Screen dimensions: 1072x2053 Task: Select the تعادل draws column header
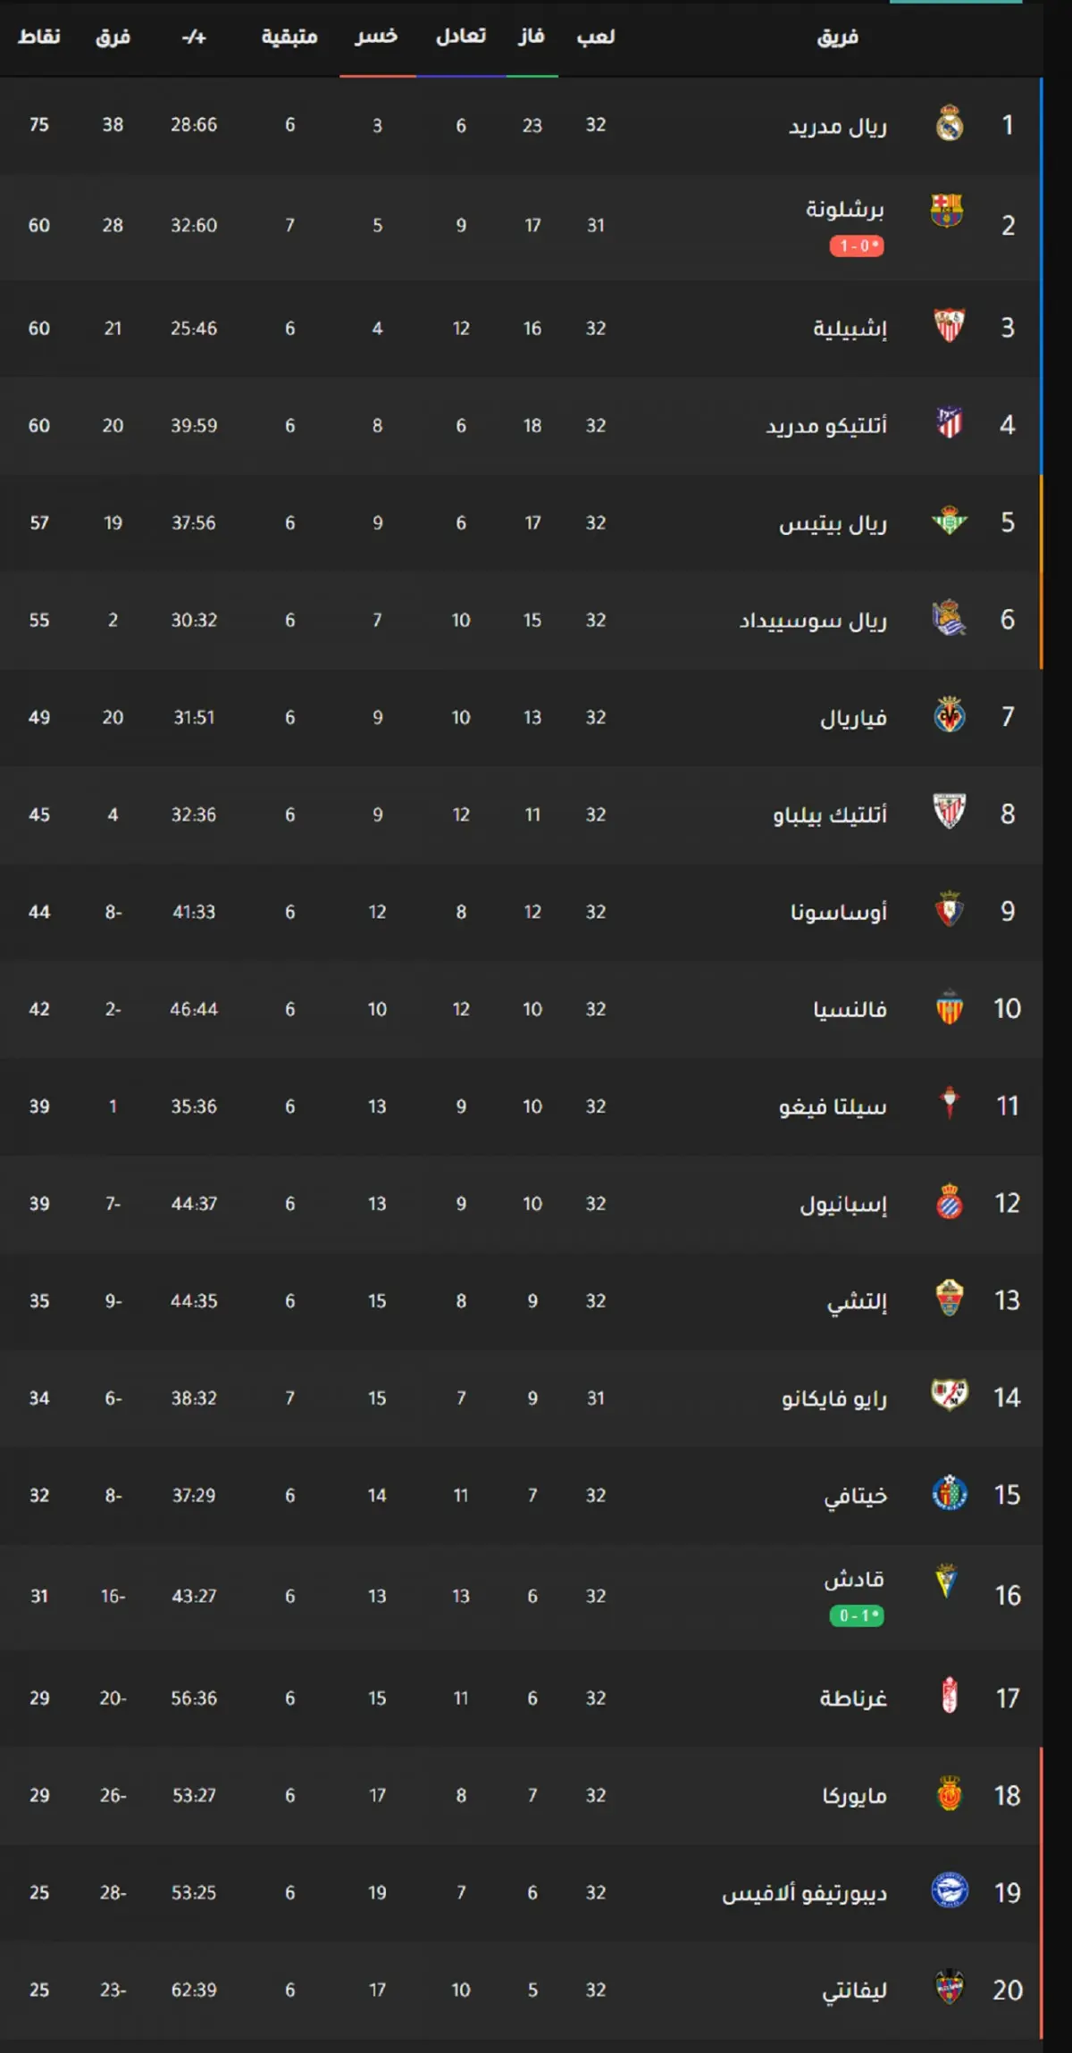461,37
